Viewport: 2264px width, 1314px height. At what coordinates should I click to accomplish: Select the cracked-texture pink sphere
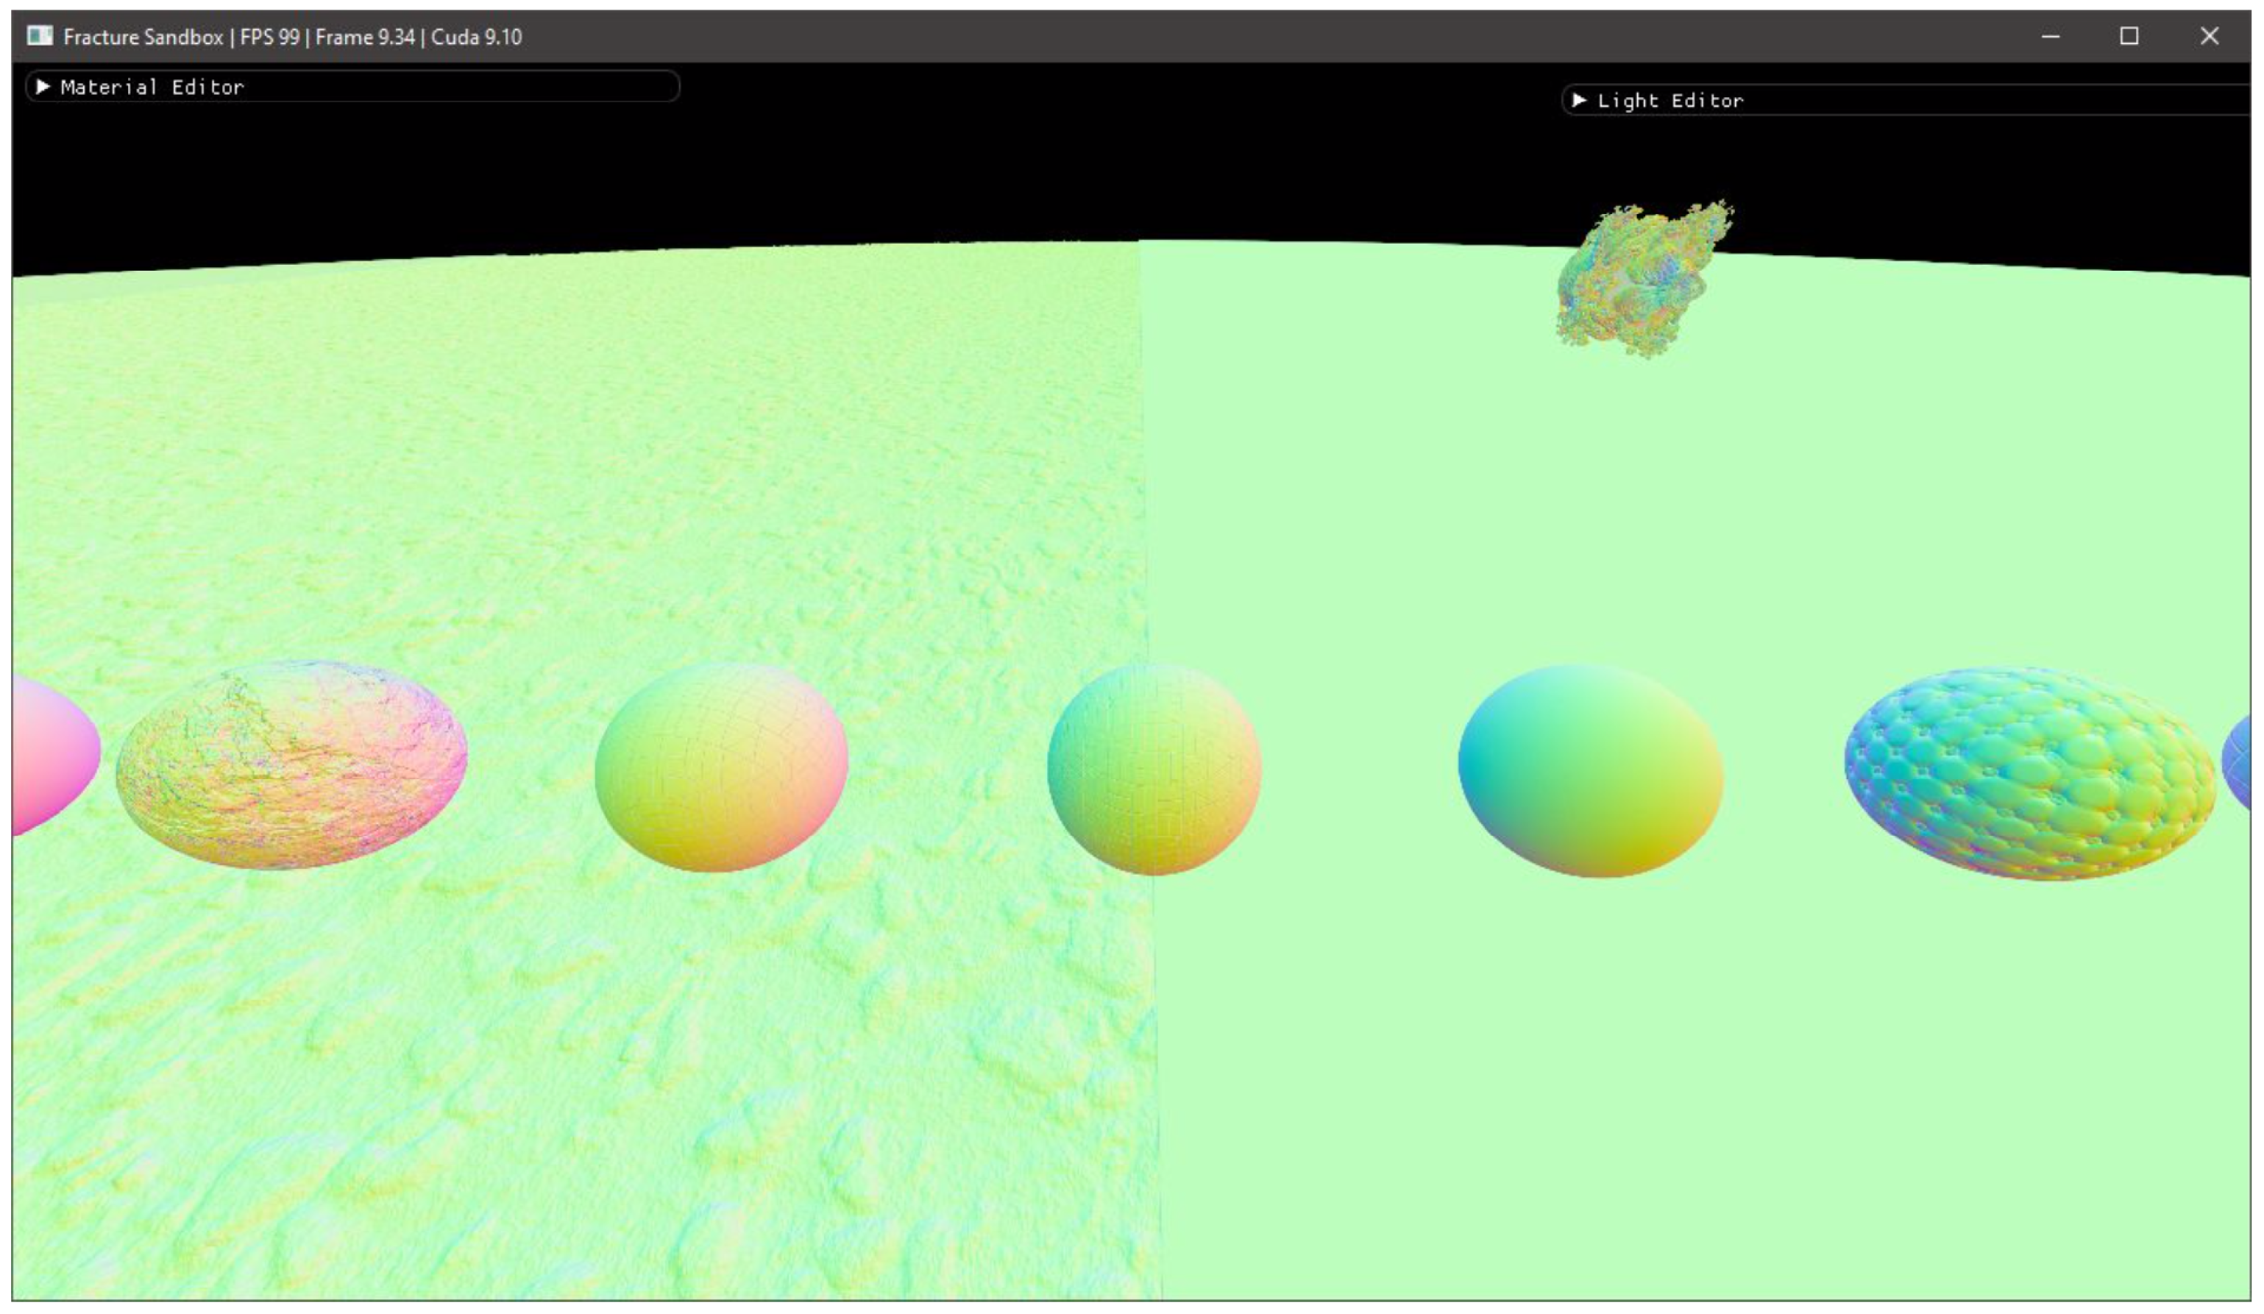click(x=291, y=764)
